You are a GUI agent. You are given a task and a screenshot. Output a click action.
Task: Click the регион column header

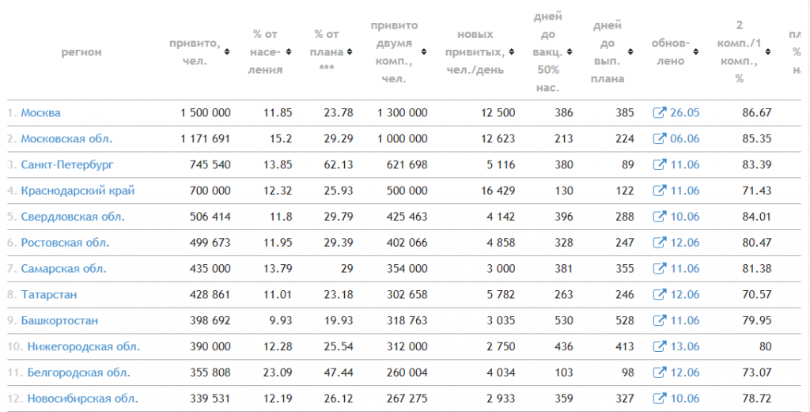point(81,52)
